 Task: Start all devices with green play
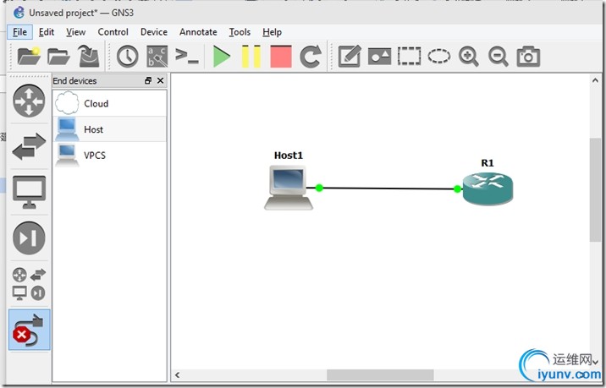click(x=222, y=57)
